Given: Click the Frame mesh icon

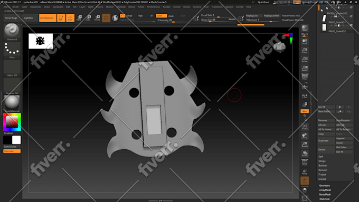Looking at the screenshot, I should 305,127.
